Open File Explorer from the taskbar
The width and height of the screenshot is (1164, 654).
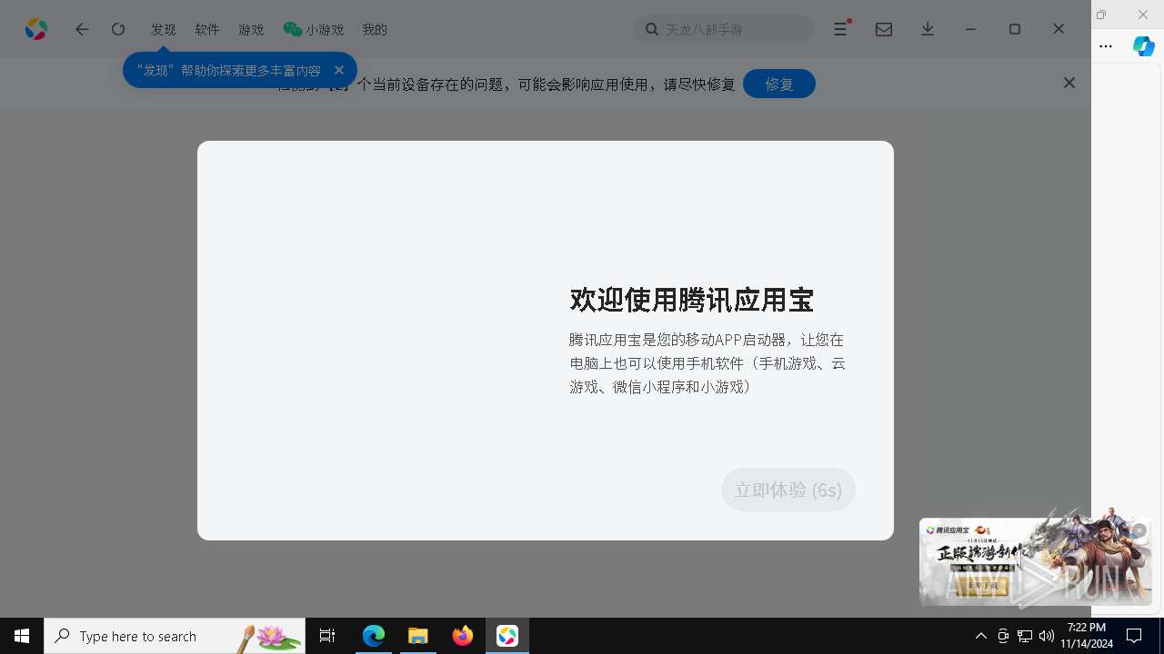pos(418,636)
